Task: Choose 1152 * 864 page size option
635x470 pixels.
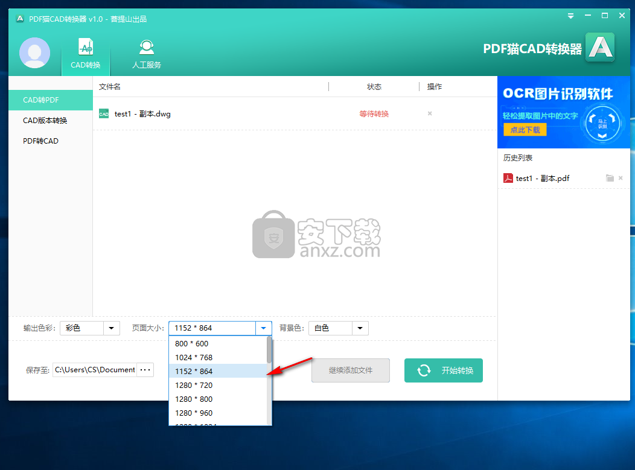Action: click(218, 371)
